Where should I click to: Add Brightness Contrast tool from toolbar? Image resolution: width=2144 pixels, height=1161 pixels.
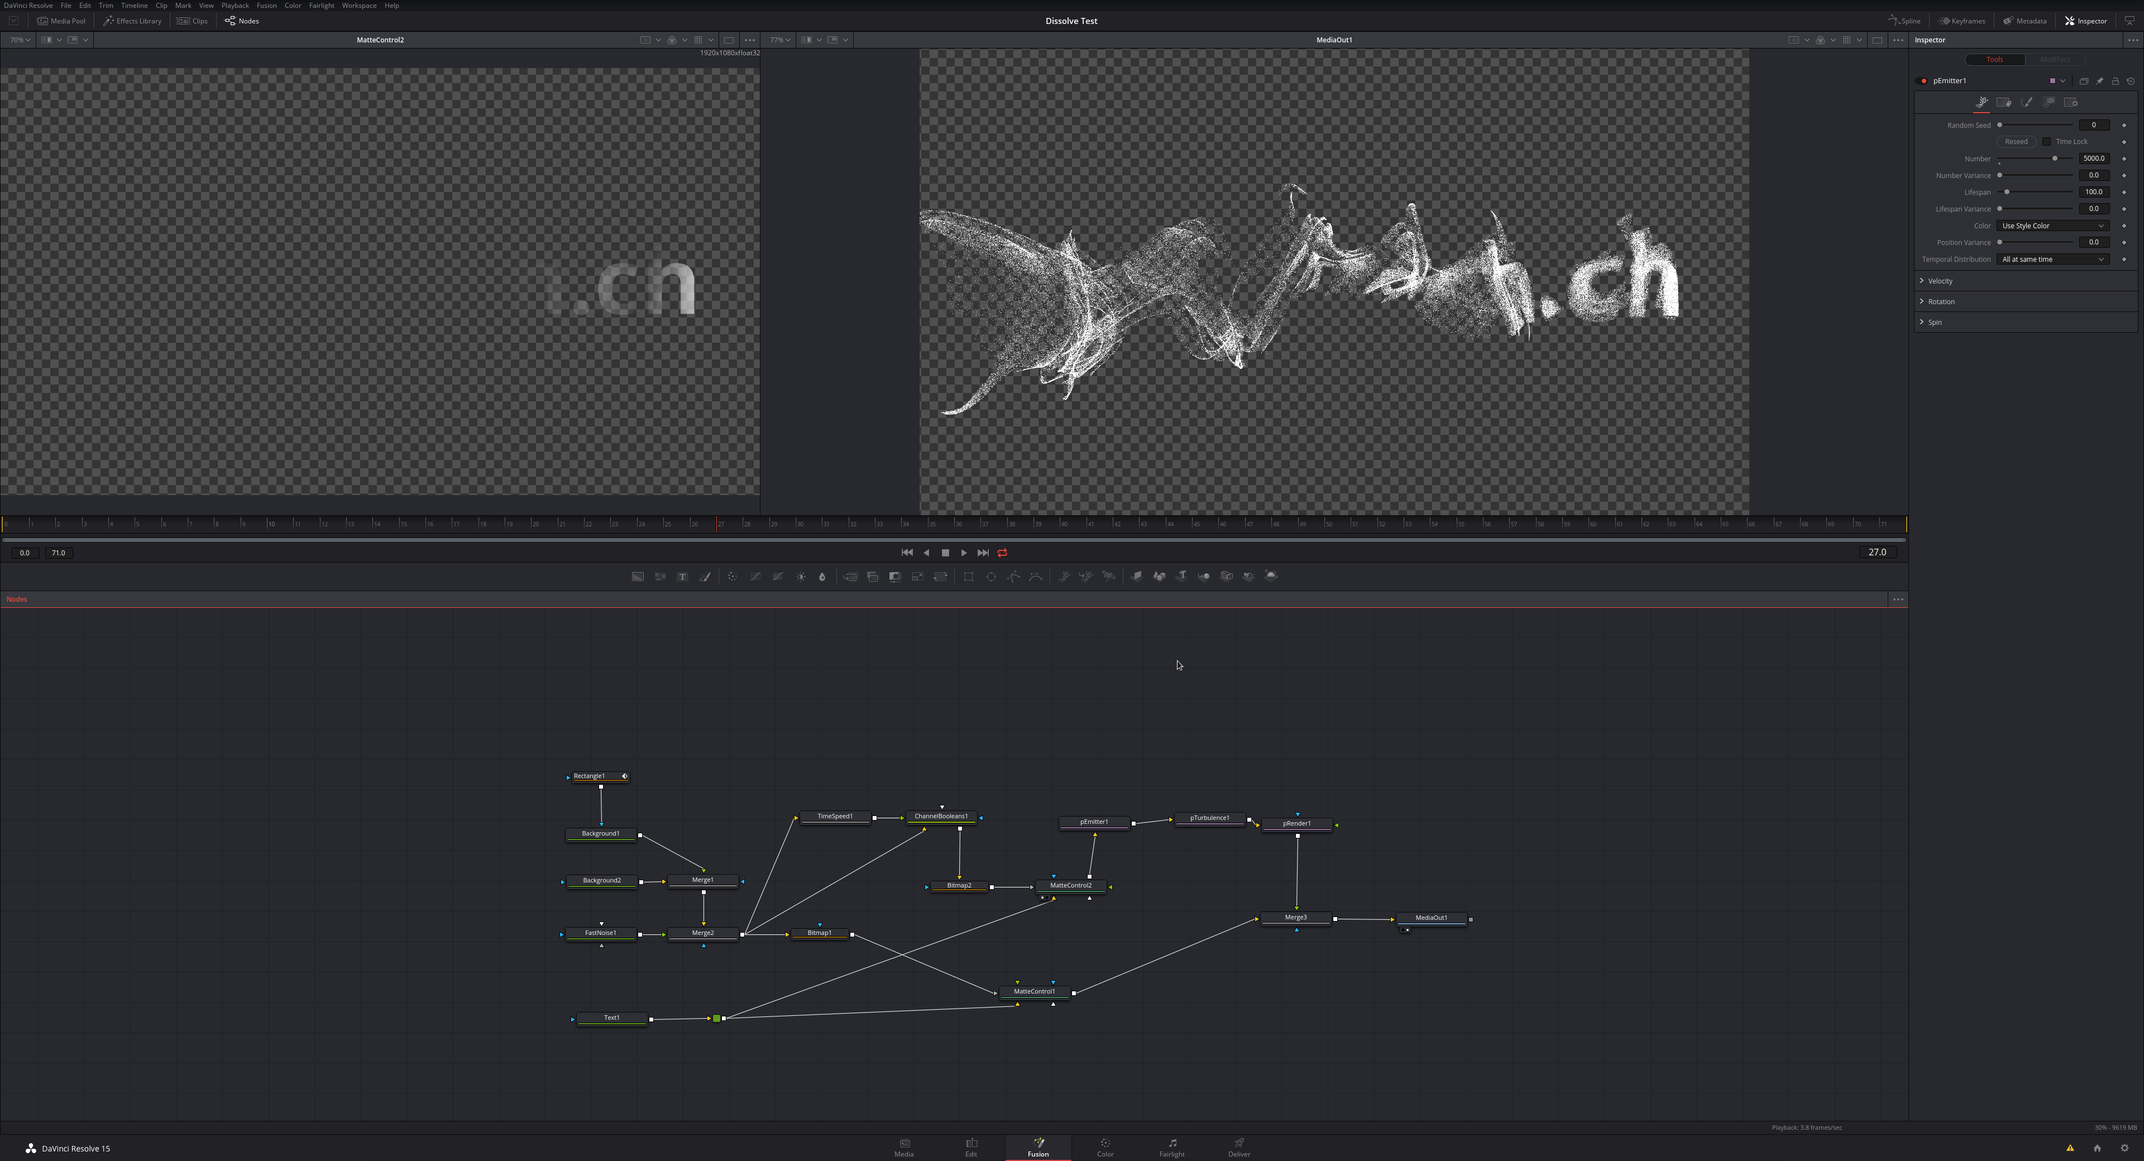pos(801,576)
